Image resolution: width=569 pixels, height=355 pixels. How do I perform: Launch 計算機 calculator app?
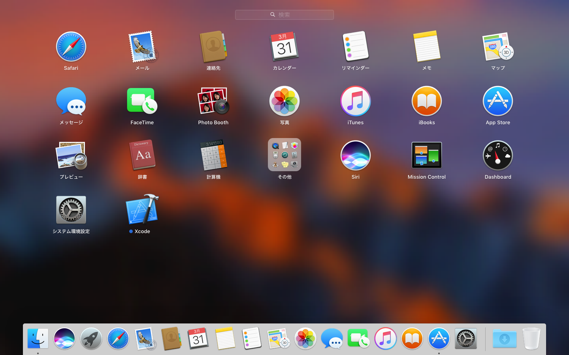213,156
